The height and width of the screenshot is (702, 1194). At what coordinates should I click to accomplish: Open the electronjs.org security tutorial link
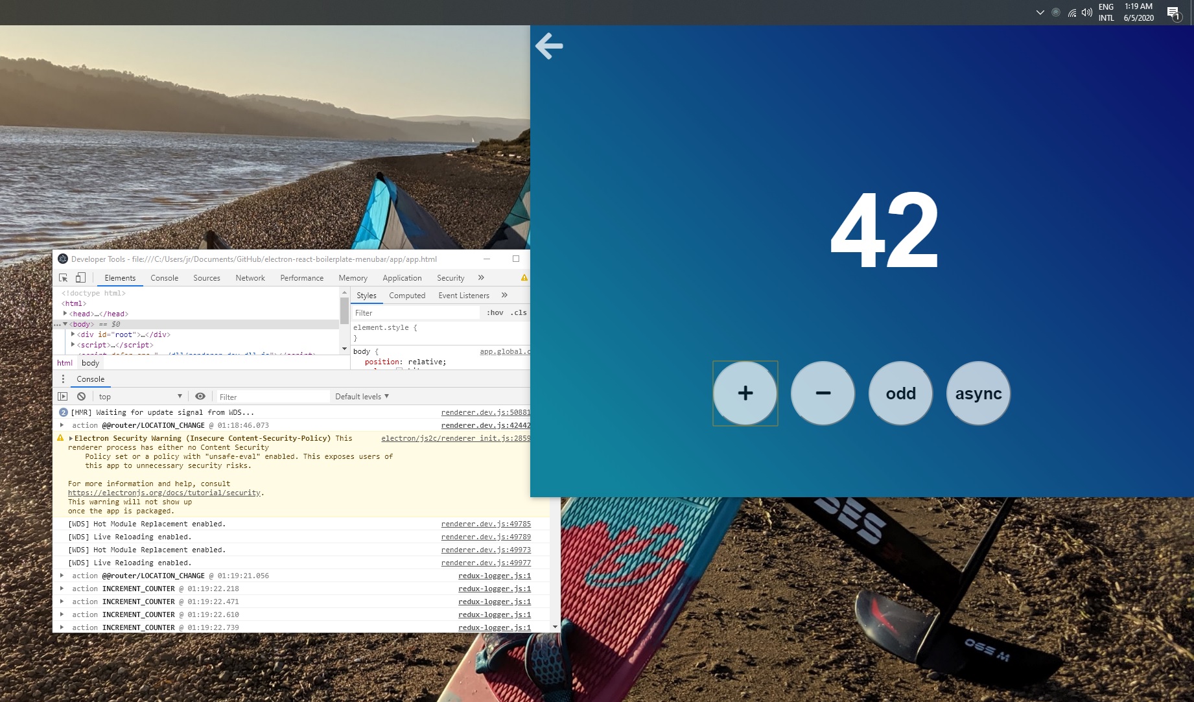coord(164,493)
